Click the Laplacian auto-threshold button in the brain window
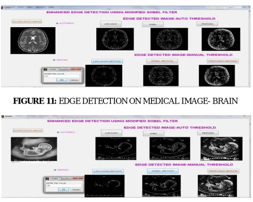 point(110,24)
